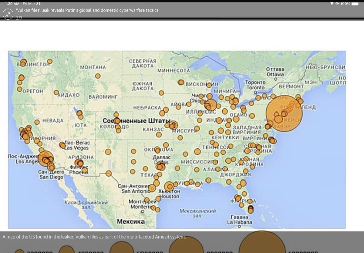This screenshot has height=253, width=364.
Task: Tap the Соединенные Штаты country label
Action: tap(136, 120)
